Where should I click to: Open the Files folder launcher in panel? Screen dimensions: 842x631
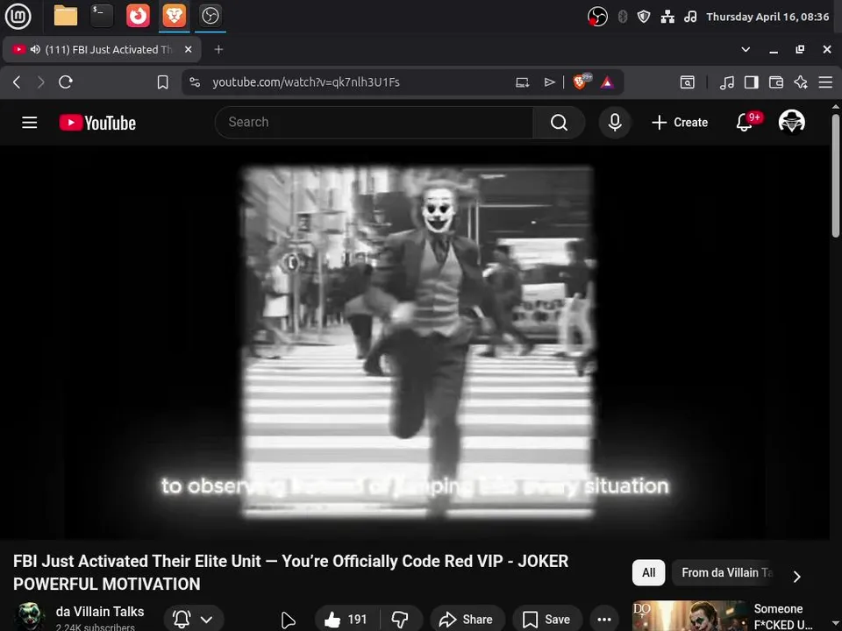[66, 16]
